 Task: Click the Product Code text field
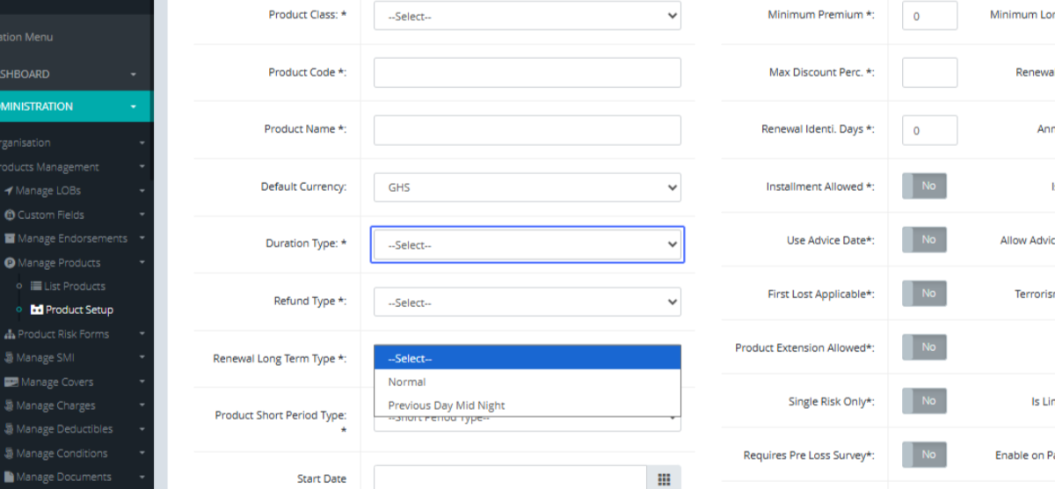click(x=527, y=73)
